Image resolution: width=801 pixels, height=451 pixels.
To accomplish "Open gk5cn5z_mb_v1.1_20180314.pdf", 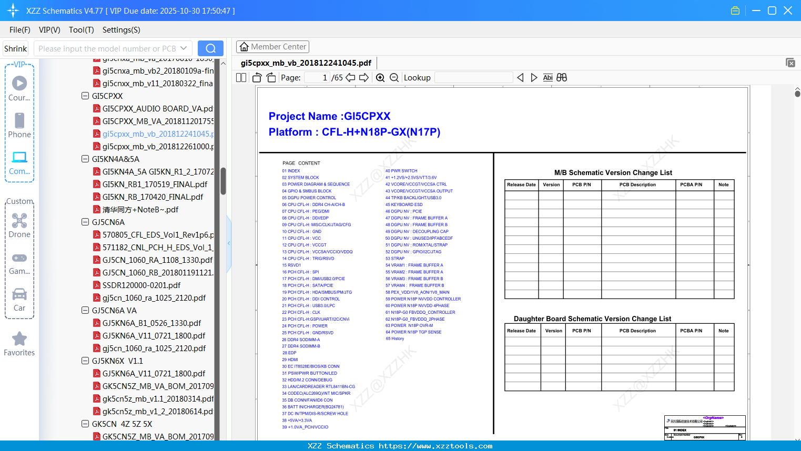I will tap(158, 399).
